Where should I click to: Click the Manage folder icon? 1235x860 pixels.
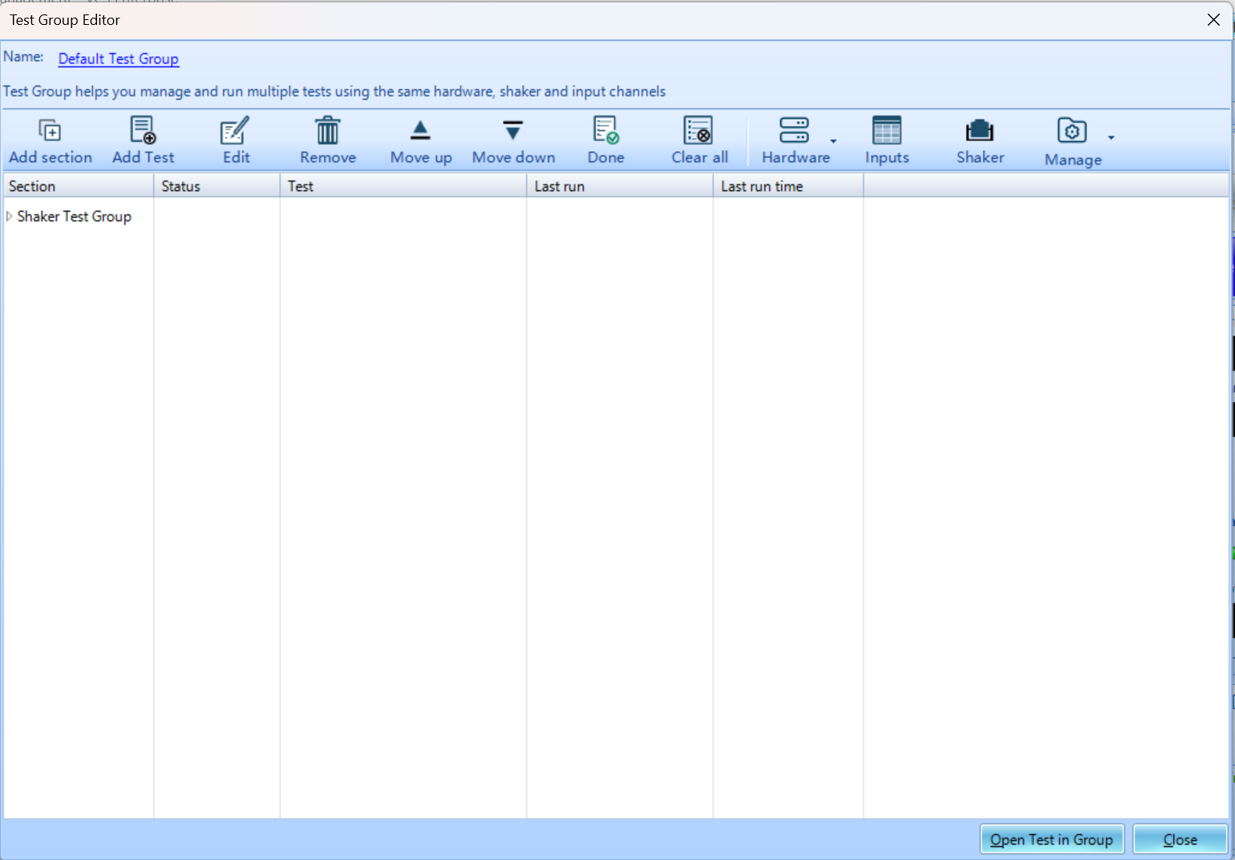pos(1071,131)
